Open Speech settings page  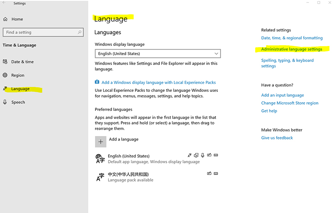click(x=18, y=103)
